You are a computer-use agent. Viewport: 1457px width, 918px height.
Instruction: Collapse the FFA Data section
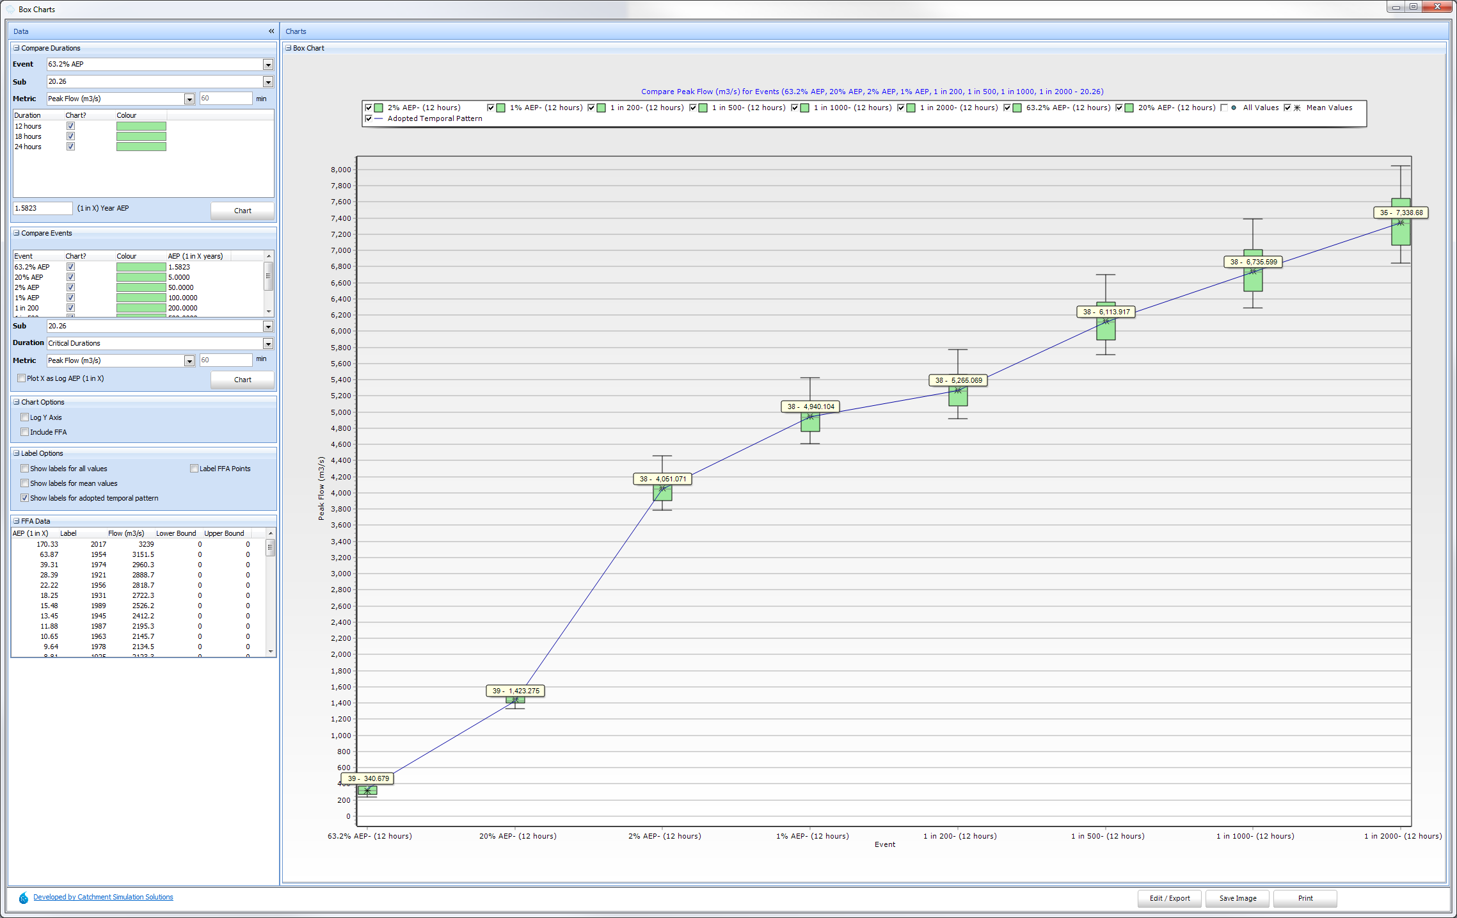pos(17,521)
